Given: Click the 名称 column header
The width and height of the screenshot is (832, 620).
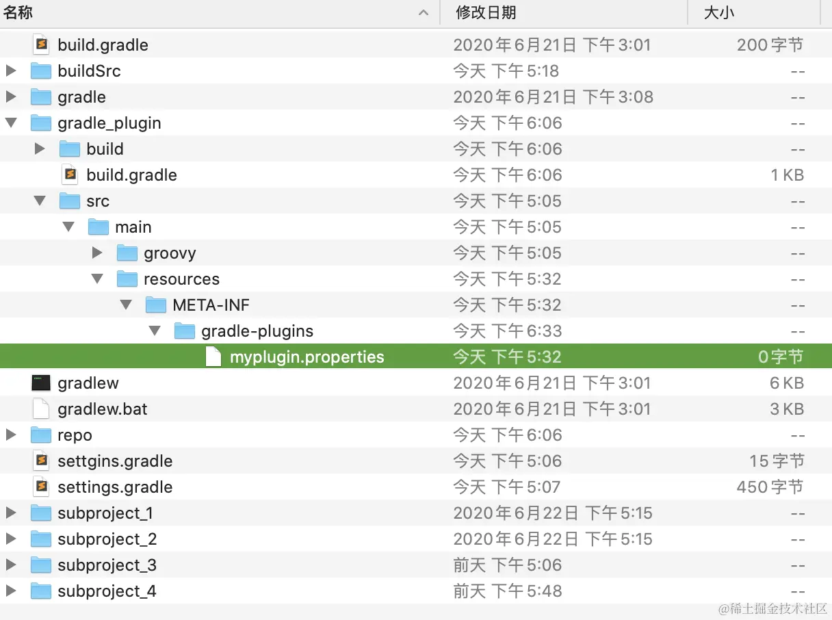Looking at the screenshot, I should 18,12.
